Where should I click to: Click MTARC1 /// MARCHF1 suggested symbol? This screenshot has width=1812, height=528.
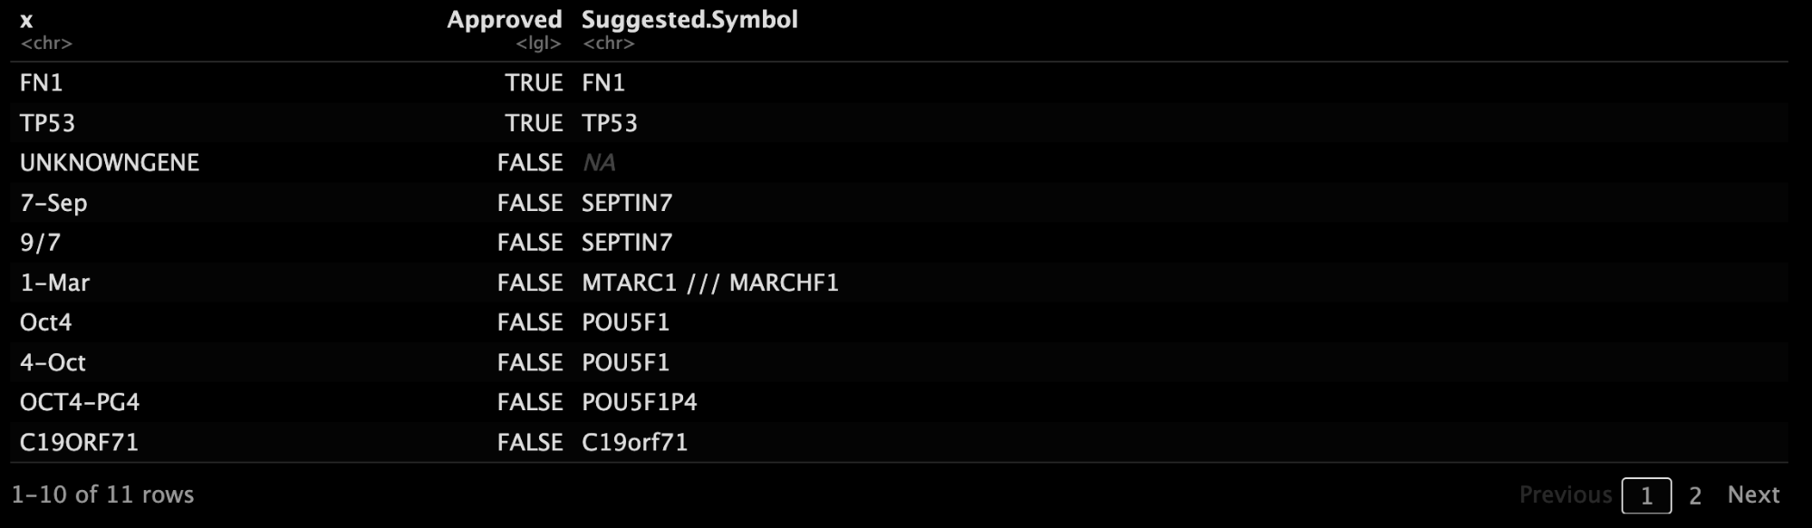(710, 283)
